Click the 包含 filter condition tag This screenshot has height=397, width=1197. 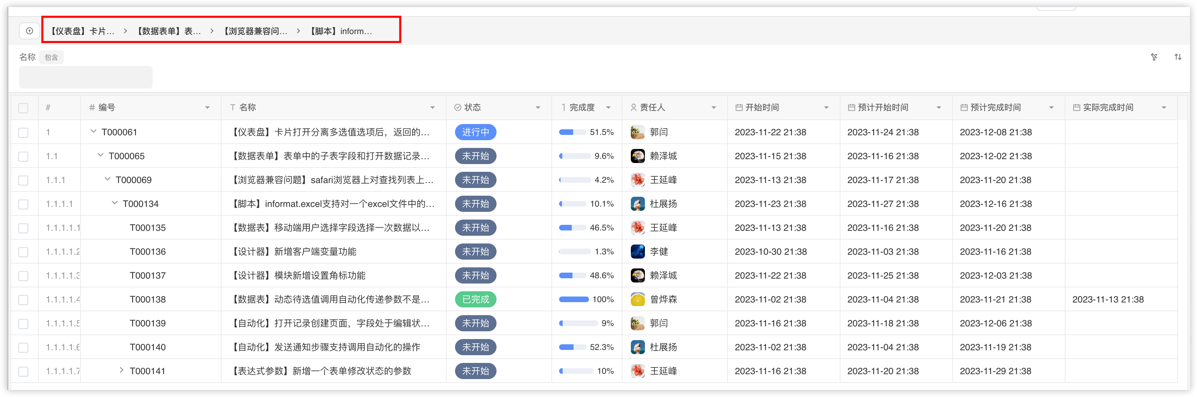point(51,58)
